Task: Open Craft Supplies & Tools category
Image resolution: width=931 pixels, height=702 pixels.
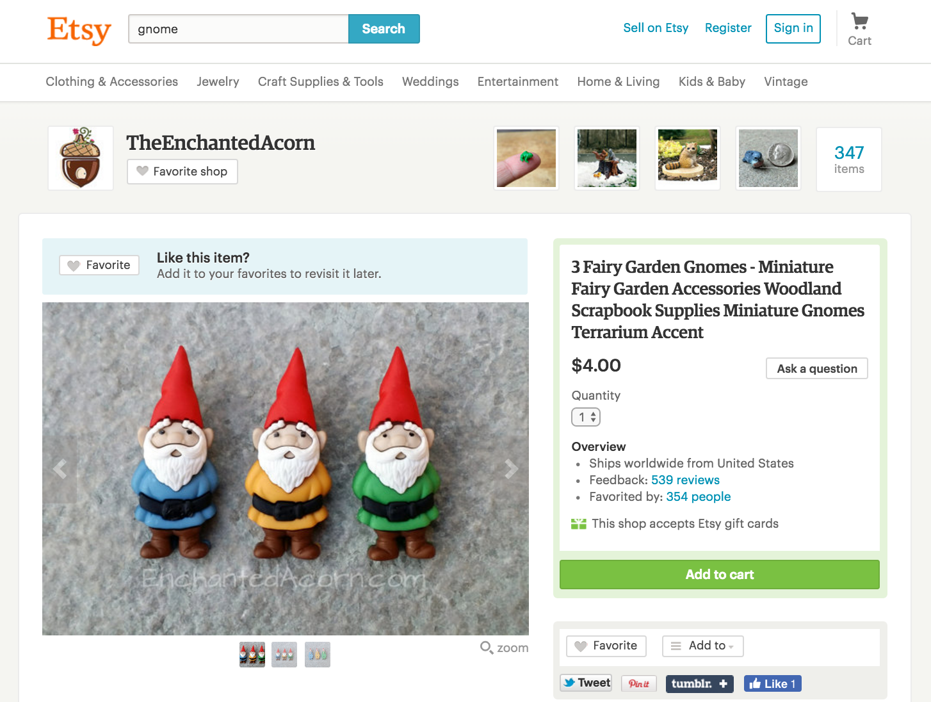Action: [x=321, y=81]
